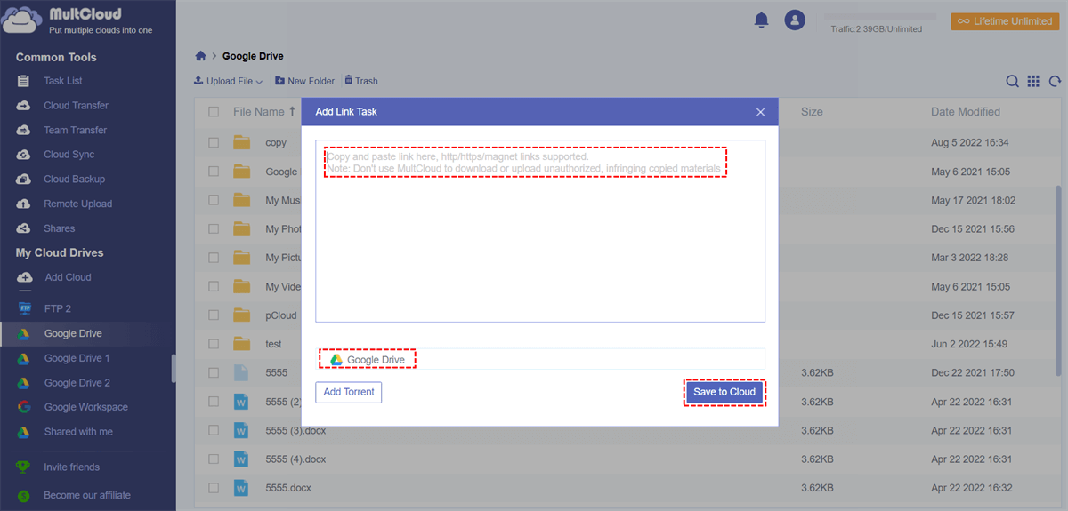The height and width of the screenshot is (511, 1068).
Task: Click Add Cloud in sidebar
Action: (68, 277)
